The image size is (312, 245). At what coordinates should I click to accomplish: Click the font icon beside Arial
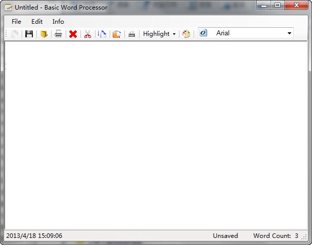click(203, 33)
